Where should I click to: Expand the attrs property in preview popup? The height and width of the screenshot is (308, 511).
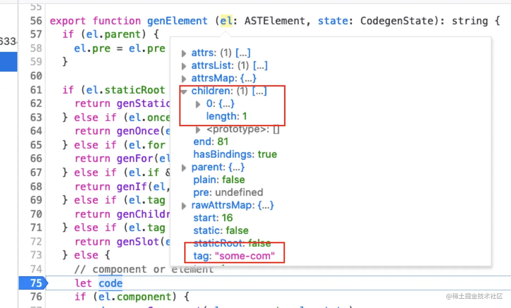point(184,53)
